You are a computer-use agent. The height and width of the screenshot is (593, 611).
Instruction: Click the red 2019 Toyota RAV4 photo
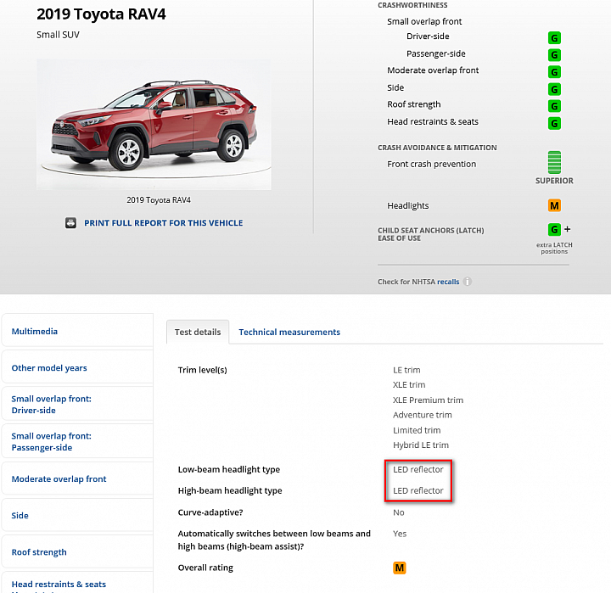(x=154, y=125)
